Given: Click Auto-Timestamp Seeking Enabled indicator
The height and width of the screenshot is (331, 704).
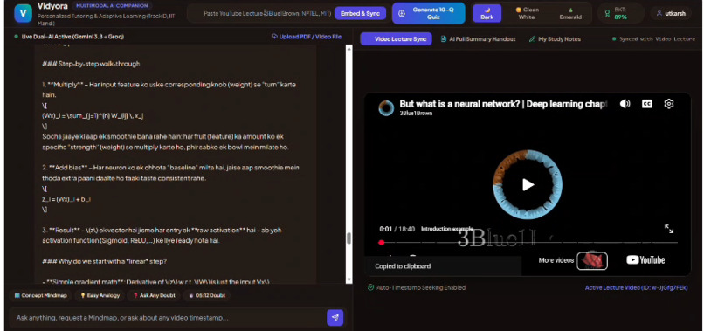Looking at the screenshot, I should [x=417, y=287].
